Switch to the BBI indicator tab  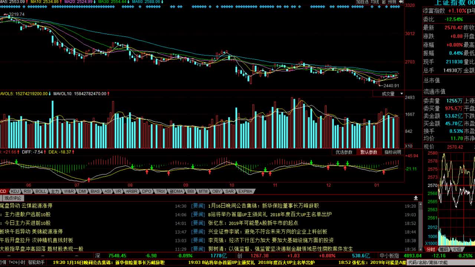click(191, 191)
